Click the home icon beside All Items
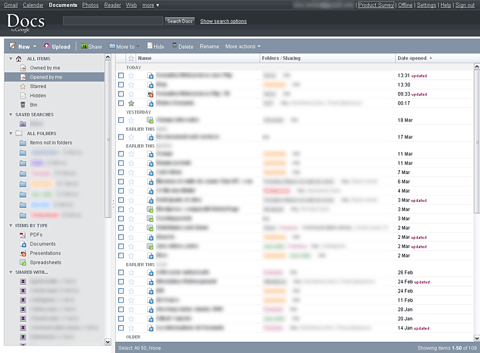 [x=19, y=58]
